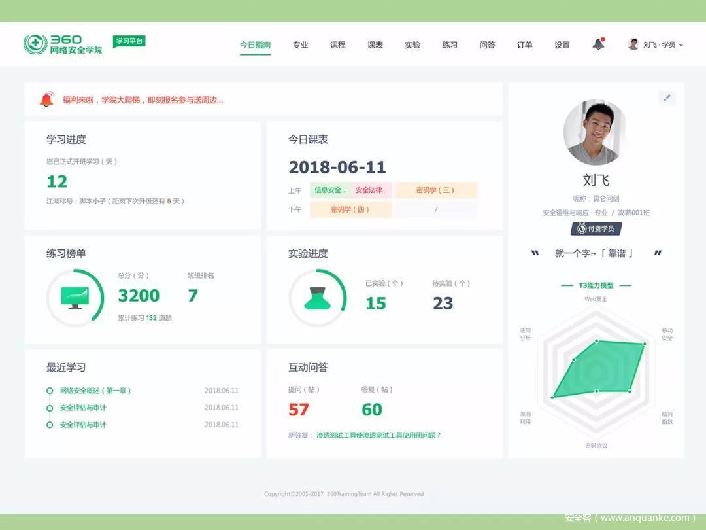Select the 信息安全 morning class block
Viewport: 706px width, 530px height.
point(330,190)
